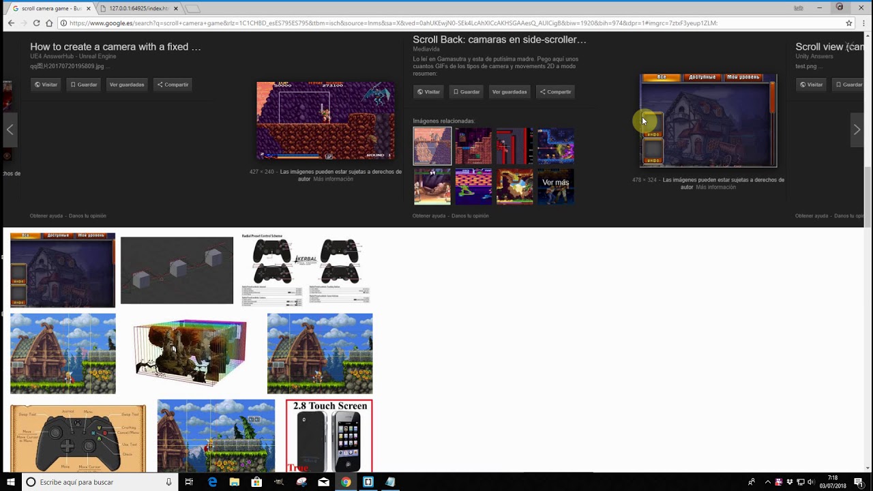Image resolution: width=873 pixels, height=491 pixels.
Task: Click Guardar under the Mediavida result
Action: (467, 91)
